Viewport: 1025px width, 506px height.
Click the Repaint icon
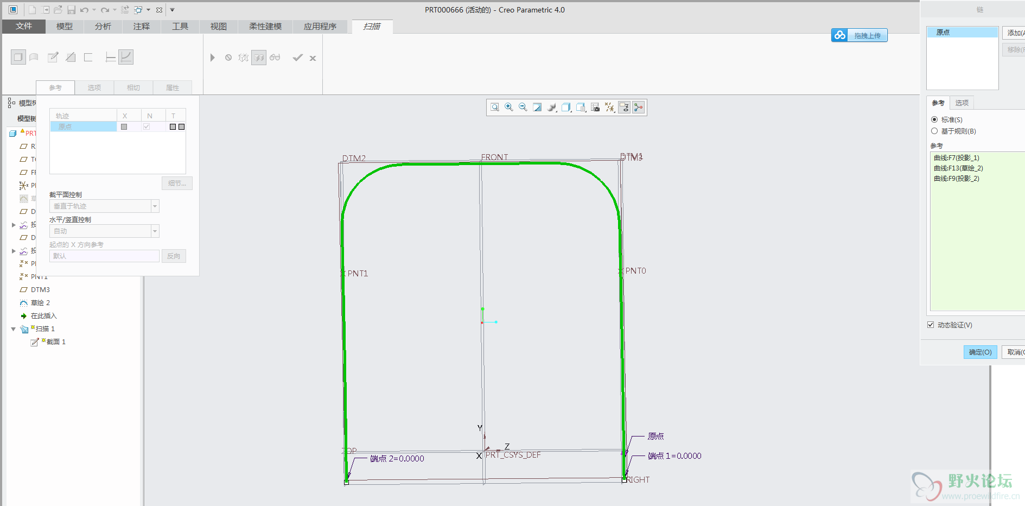click(x=537, y=107)
